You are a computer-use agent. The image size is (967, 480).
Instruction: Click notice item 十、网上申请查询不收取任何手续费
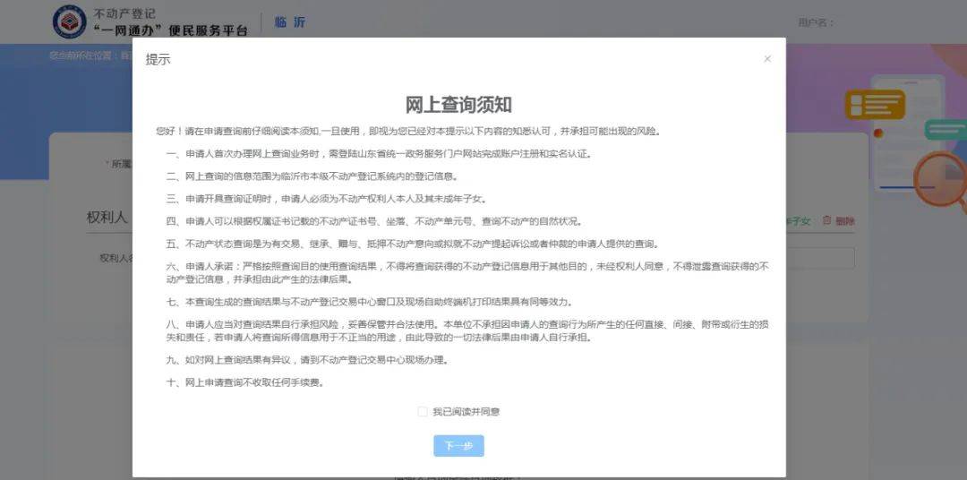[x=245, y=382]
